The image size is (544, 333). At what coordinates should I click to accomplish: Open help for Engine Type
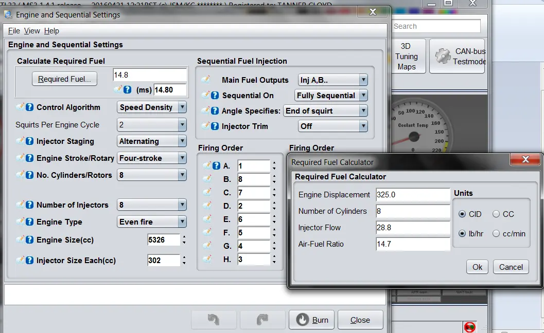tap(29, 222)
